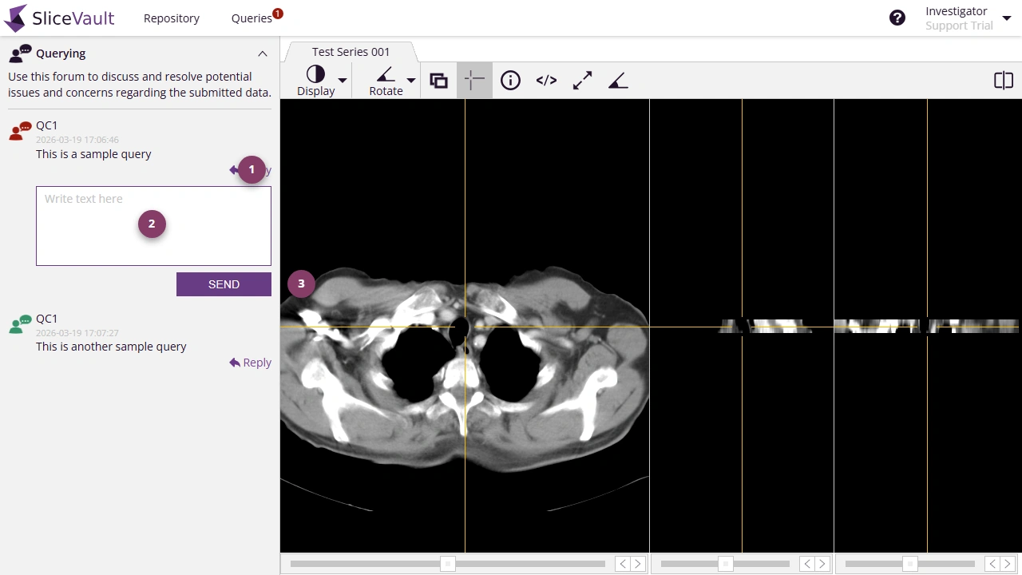This screenshot has height=575, width=1022.
Task: Select the Test Series 001 tab
Action: point(351,51)
